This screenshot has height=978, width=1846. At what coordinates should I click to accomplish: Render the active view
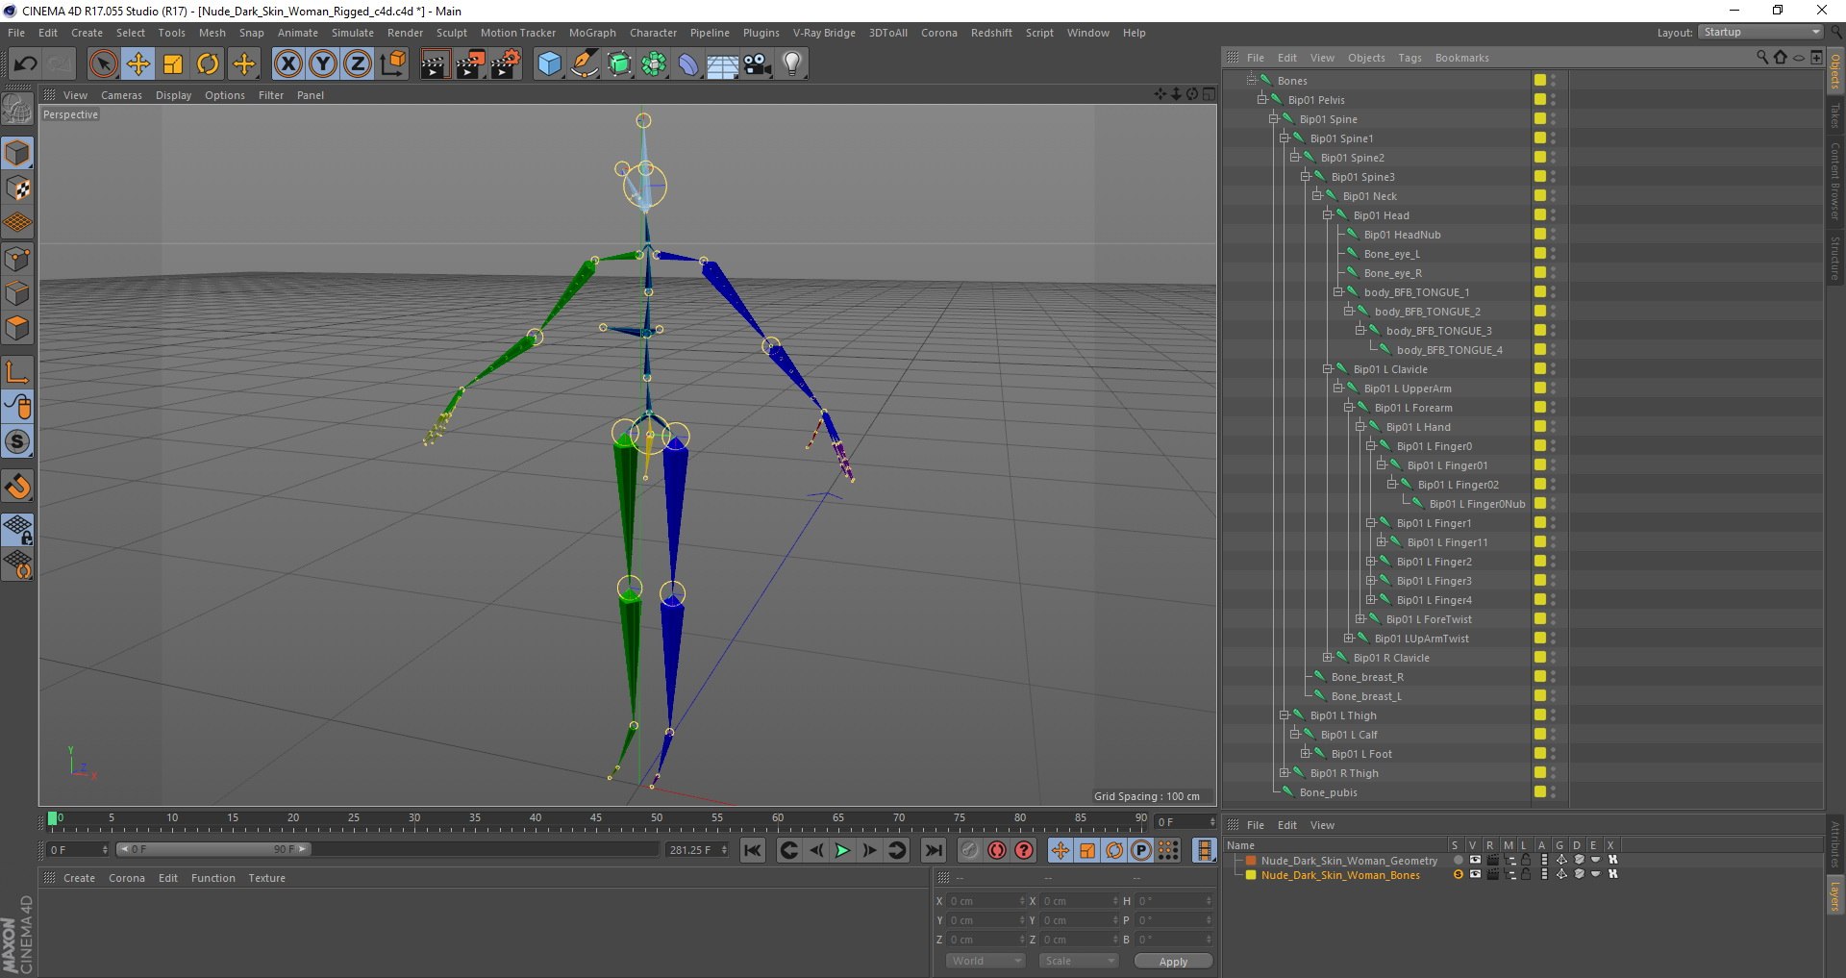click(x=435, y=64)
